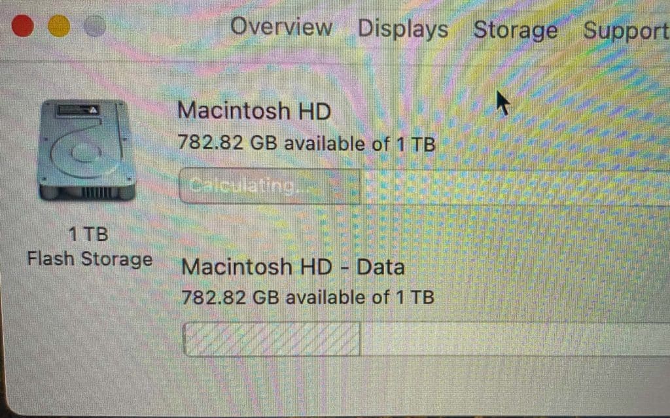Minimize the window with the yellow button
The height and width of the screenshot is (418, 670).
pyautogui.click(x=59, y=26)
